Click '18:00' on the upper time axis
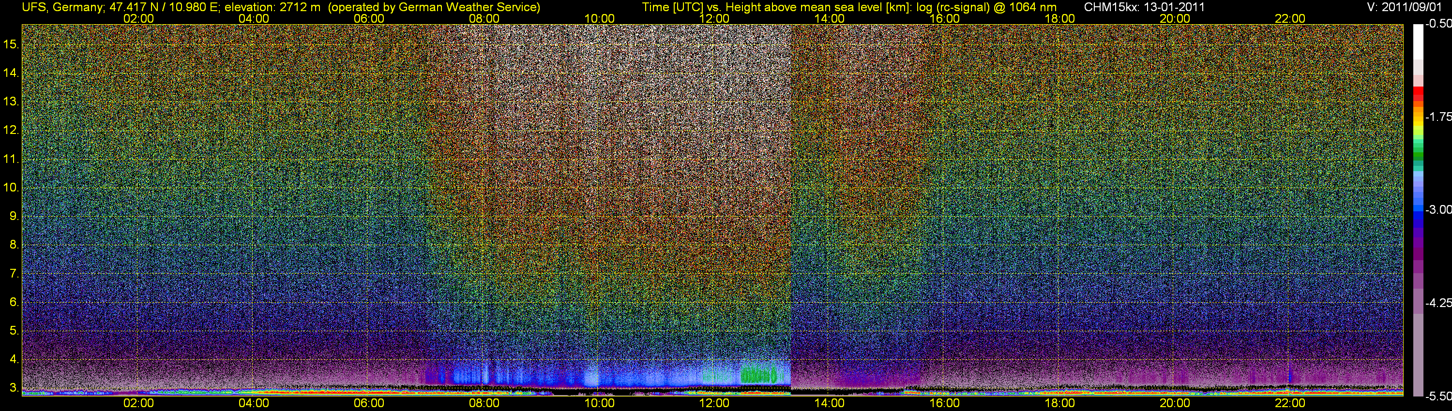This screenshot has height=411, width=1452. point(1059,18)
